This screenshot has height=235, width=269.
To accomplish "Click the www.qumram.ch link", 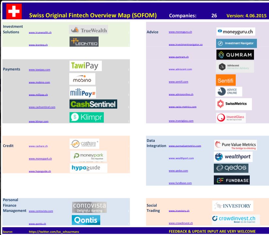I will pos(179,57).
